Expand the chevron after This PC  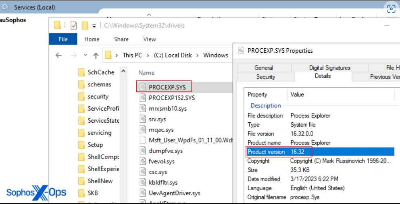tap(148, 55)
